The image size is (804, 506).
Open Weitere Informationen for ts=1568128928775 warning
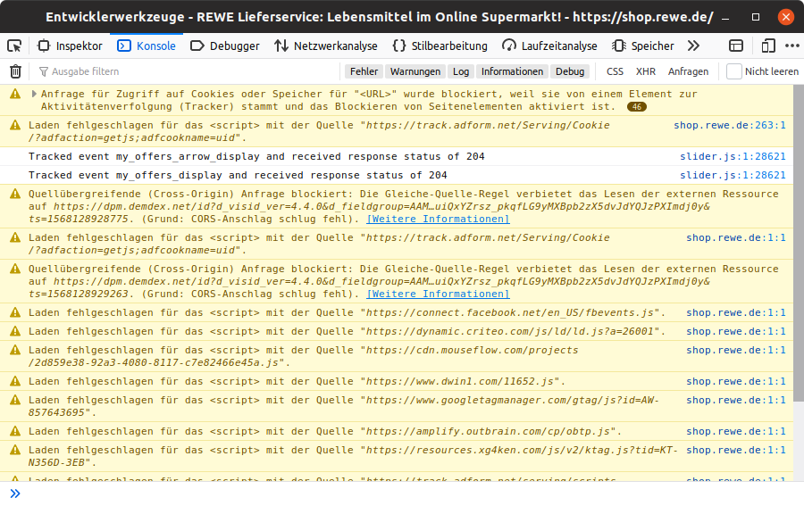pos(438,220)
